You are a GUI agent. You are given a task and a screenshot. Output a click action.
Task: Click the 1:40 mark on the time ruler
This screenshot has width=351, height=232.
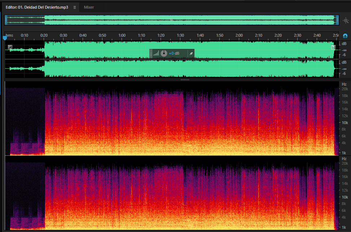click(200, 35)
